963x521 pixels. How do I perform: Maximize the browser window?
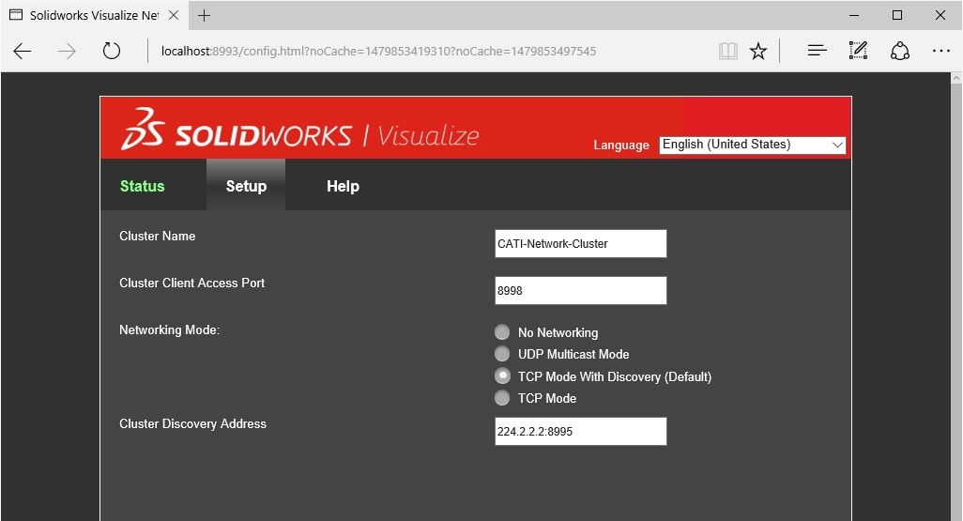point(897,15)
